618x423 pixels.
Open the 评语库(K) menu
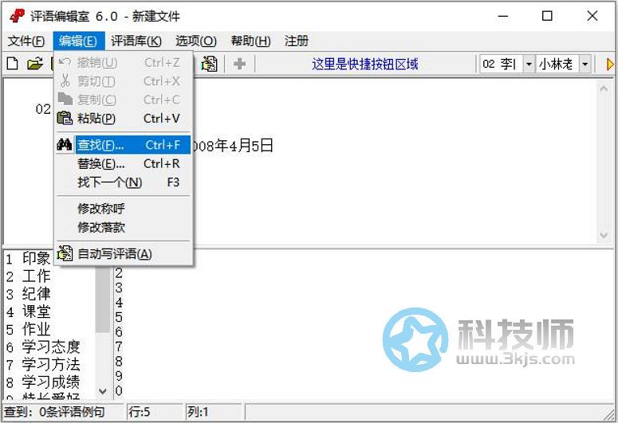pos(136,41)
